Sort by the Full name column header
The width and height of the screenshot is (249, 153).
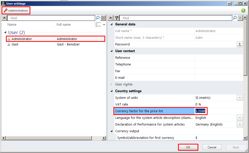(x=64, y=25)
